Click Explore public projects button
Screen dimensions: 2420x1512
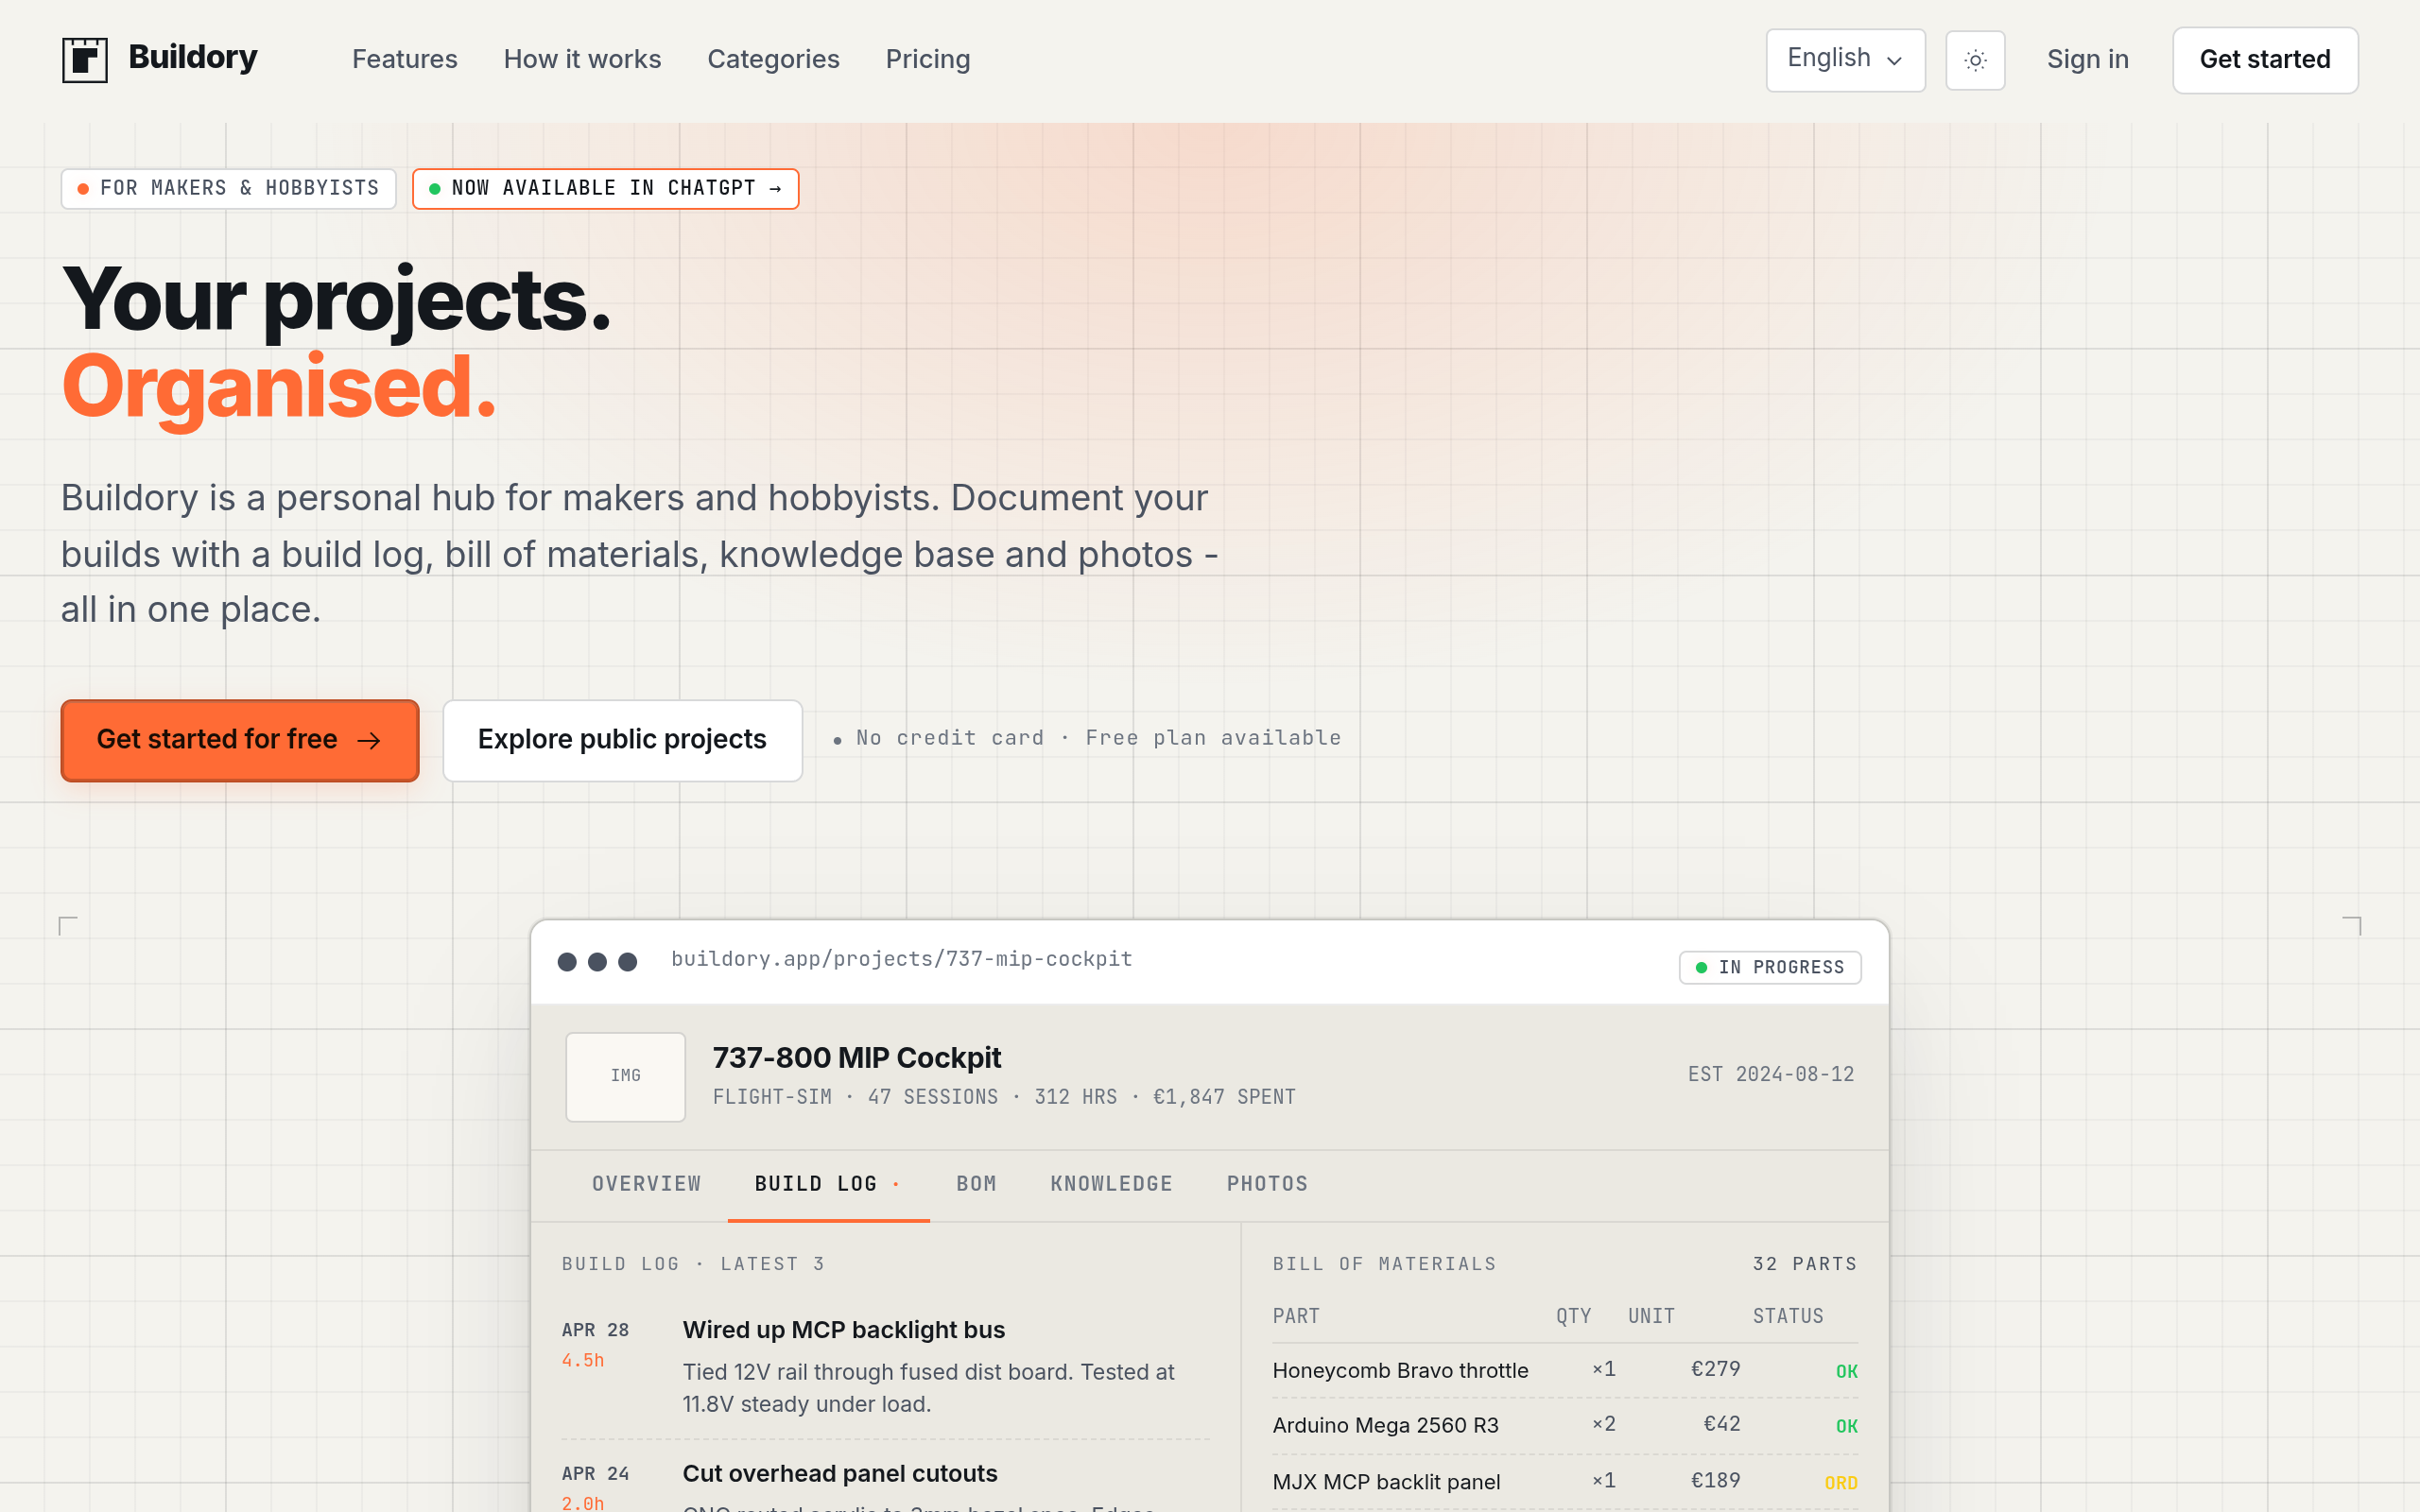(622, 740)
